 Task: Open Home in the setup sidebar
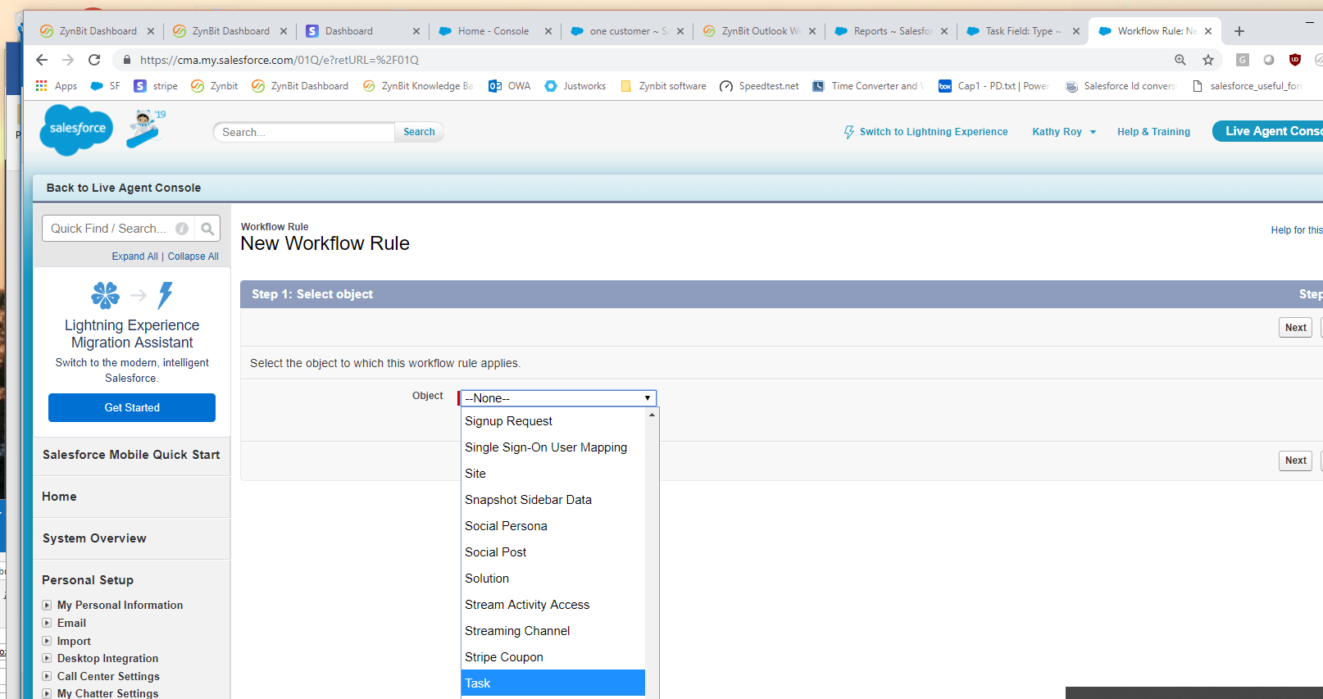[59, 497]
